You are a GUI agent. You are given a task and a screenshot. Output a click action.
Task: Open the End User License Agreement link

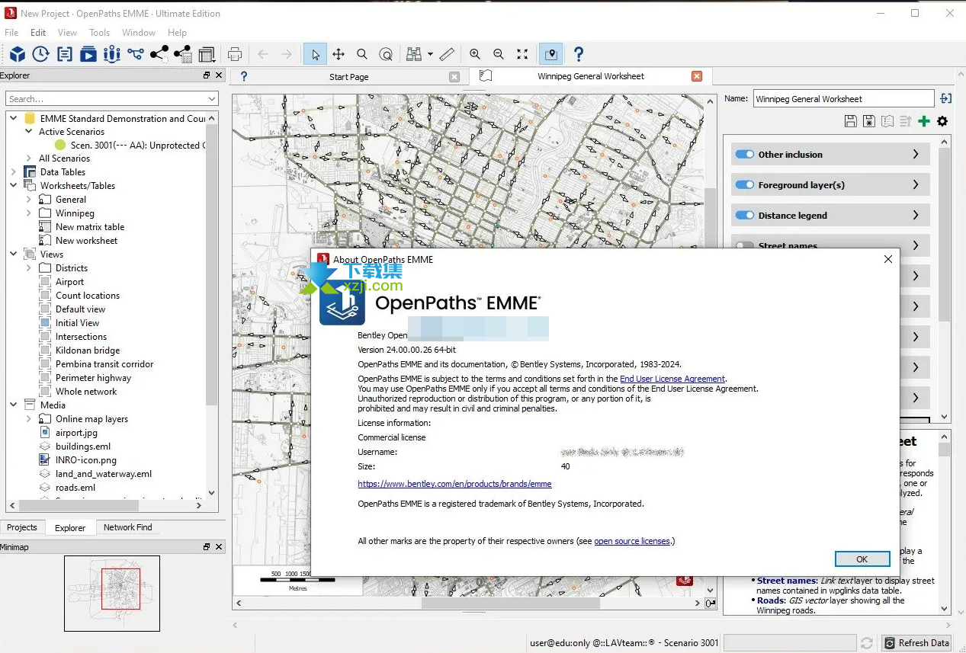[x=672, y=379]
